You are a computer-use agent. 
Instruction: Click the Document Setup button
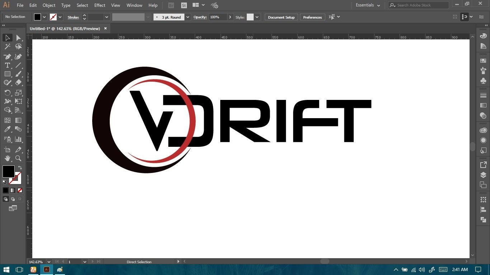pyautogui.click(x=281, y=17)
